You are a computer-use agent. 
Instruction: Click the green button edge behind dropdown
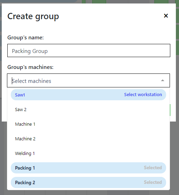170,110
